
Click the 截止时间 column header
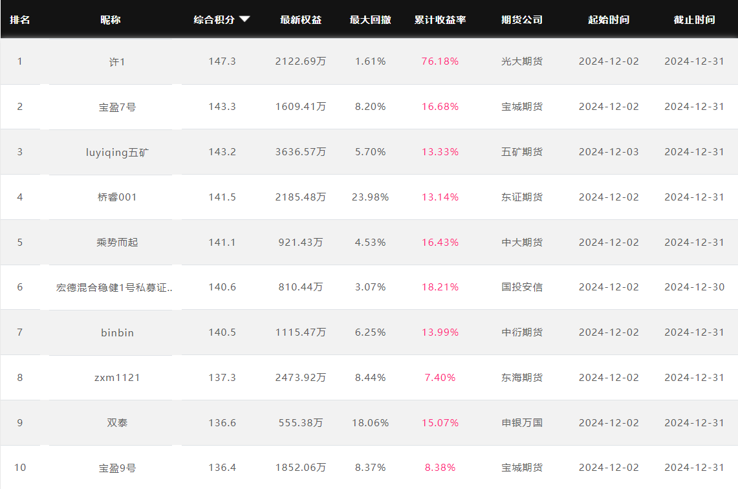pos(694,20)
